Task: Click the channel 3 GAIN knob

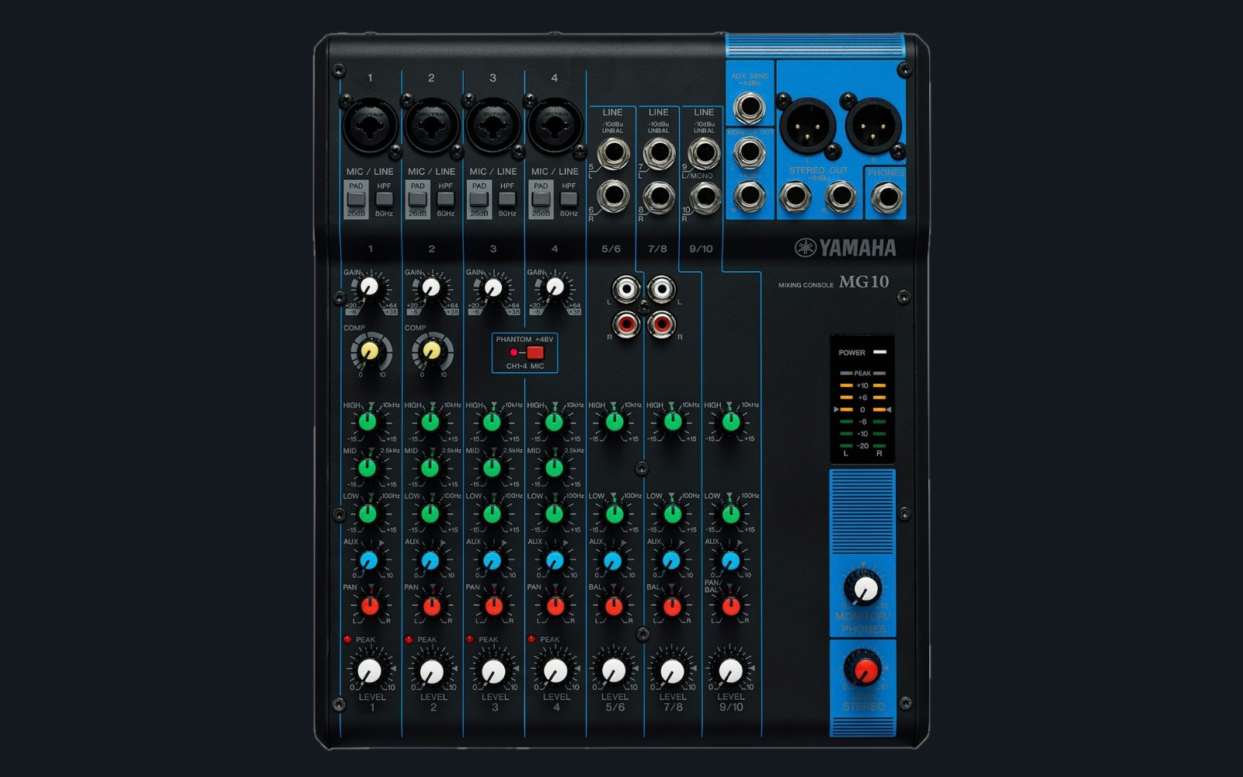Action: click(493, 288)
